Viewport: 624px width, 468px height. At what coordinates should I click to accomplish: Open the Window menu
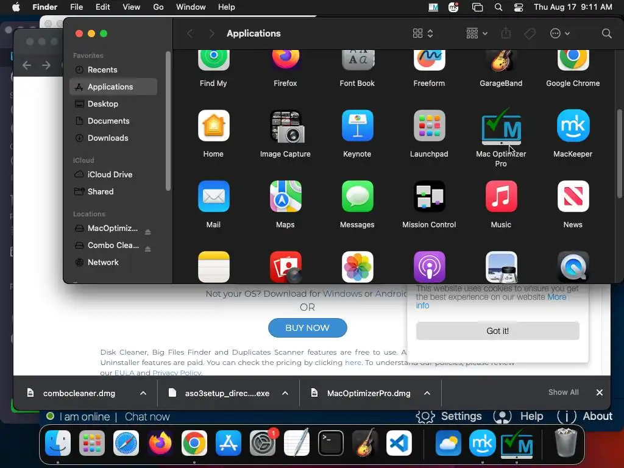tap(191, 7)
